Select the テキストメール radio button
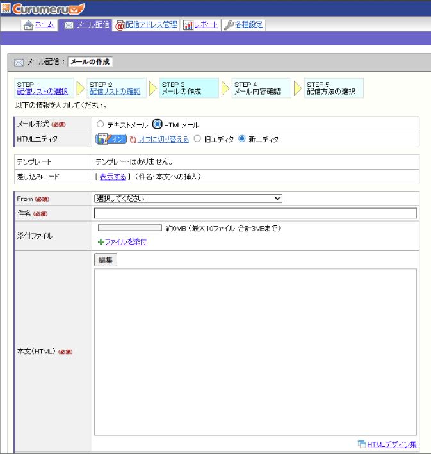This screenshot has width=431, height=454. point(100,124)
